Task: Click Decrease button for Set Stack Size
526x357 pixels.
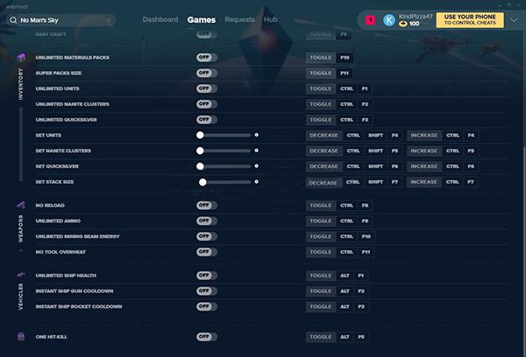Action: 323,183
